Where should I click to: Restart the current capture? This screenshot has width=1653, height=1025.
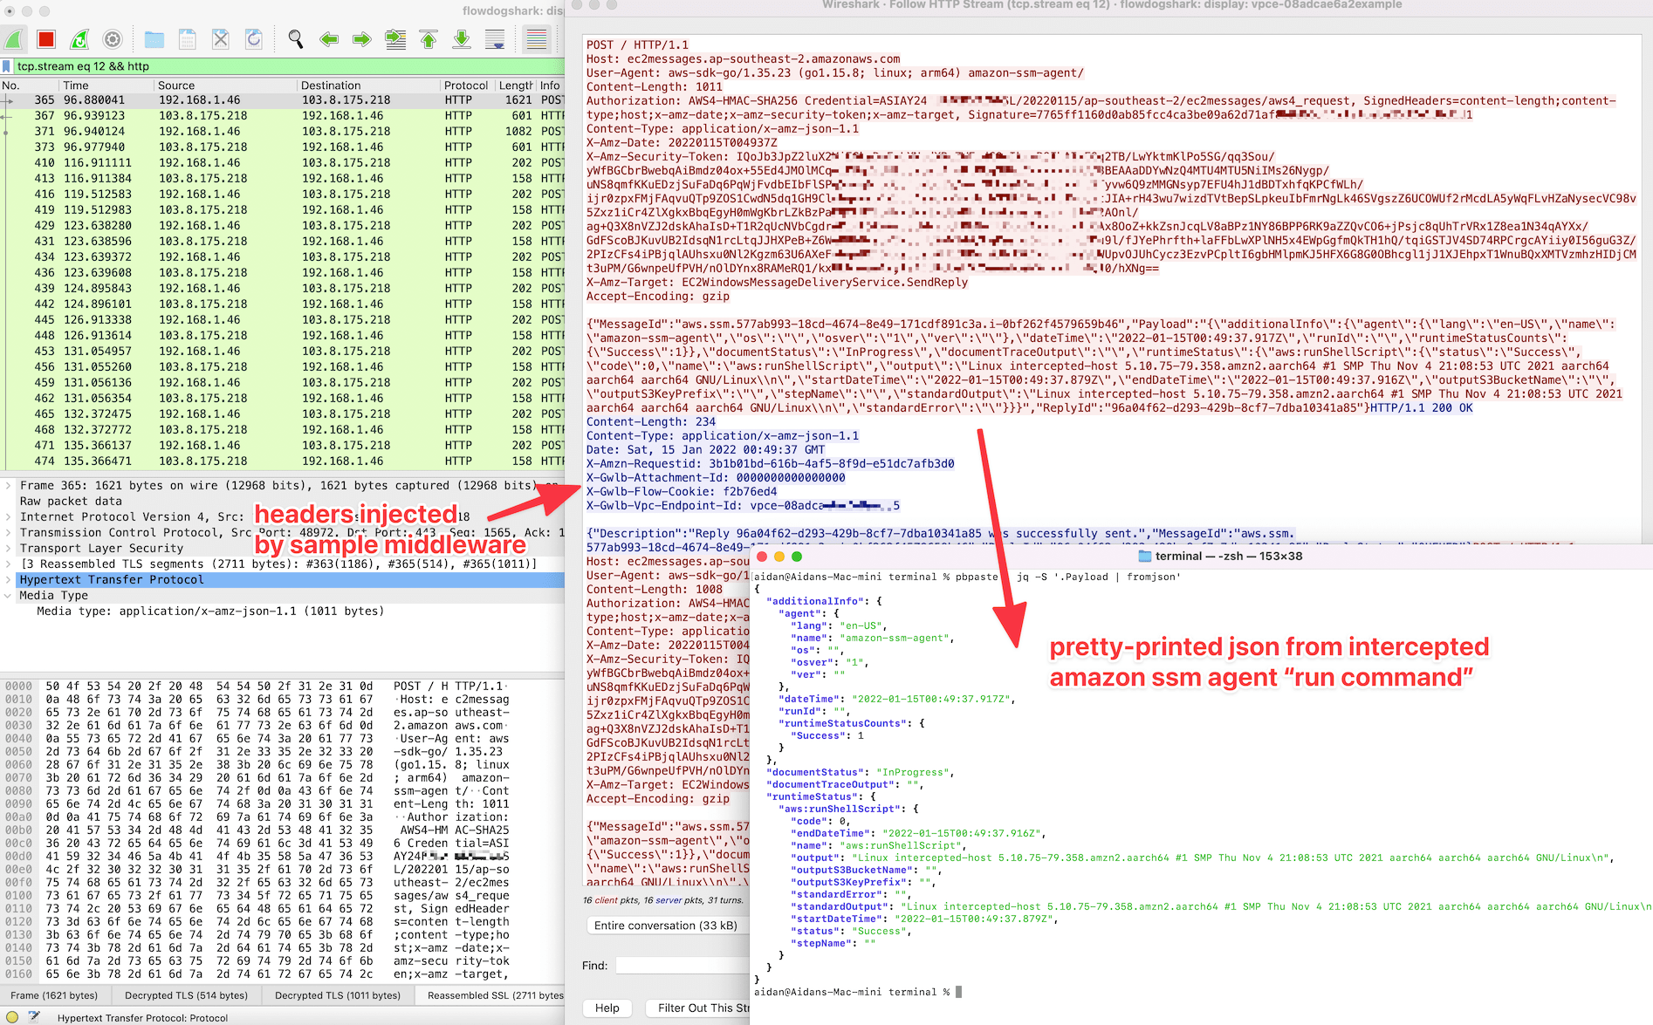point(79,39)
